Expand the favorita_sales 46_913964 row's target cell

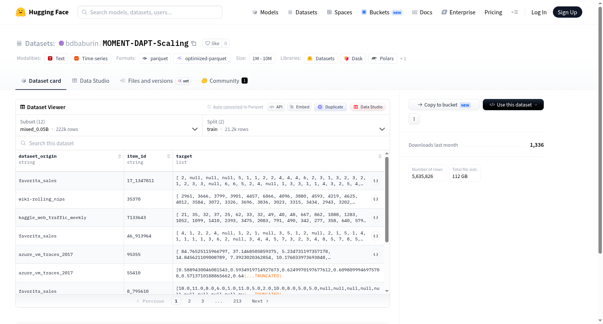click(x=376, y=236)
